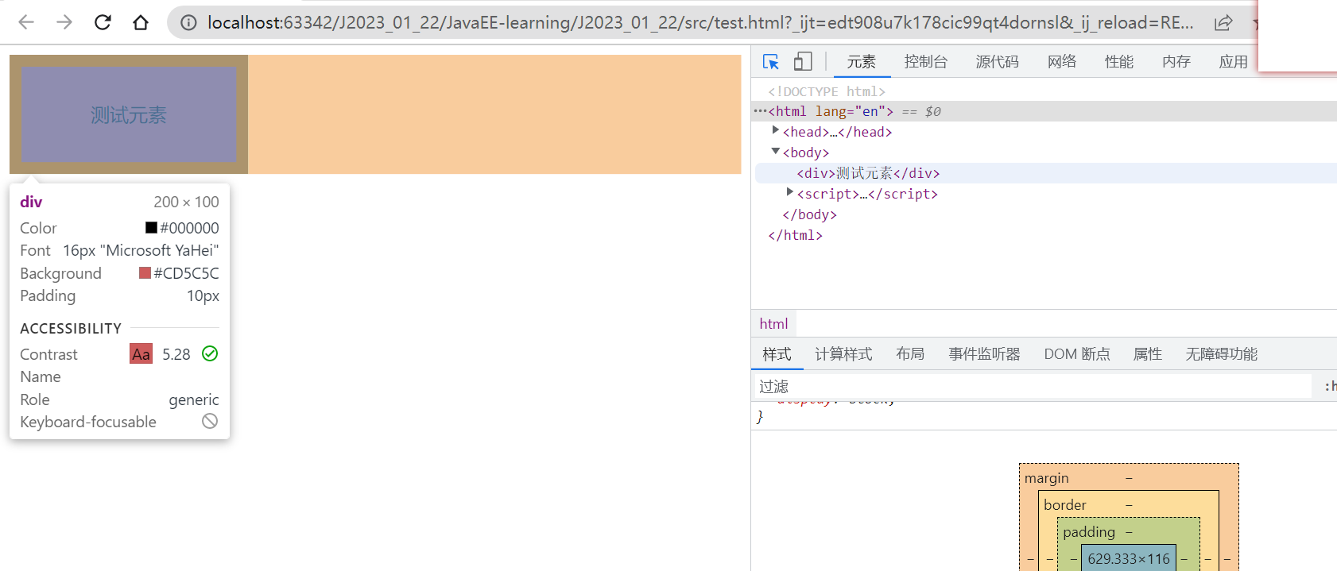Switch to the 网络 (Network) tab

point(1062,62)
